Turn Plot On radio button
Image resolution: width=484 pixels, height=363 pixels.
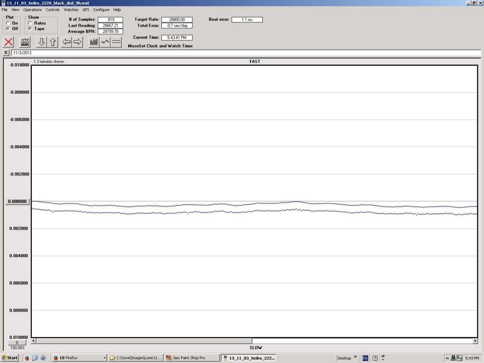[x=8, y=23]
